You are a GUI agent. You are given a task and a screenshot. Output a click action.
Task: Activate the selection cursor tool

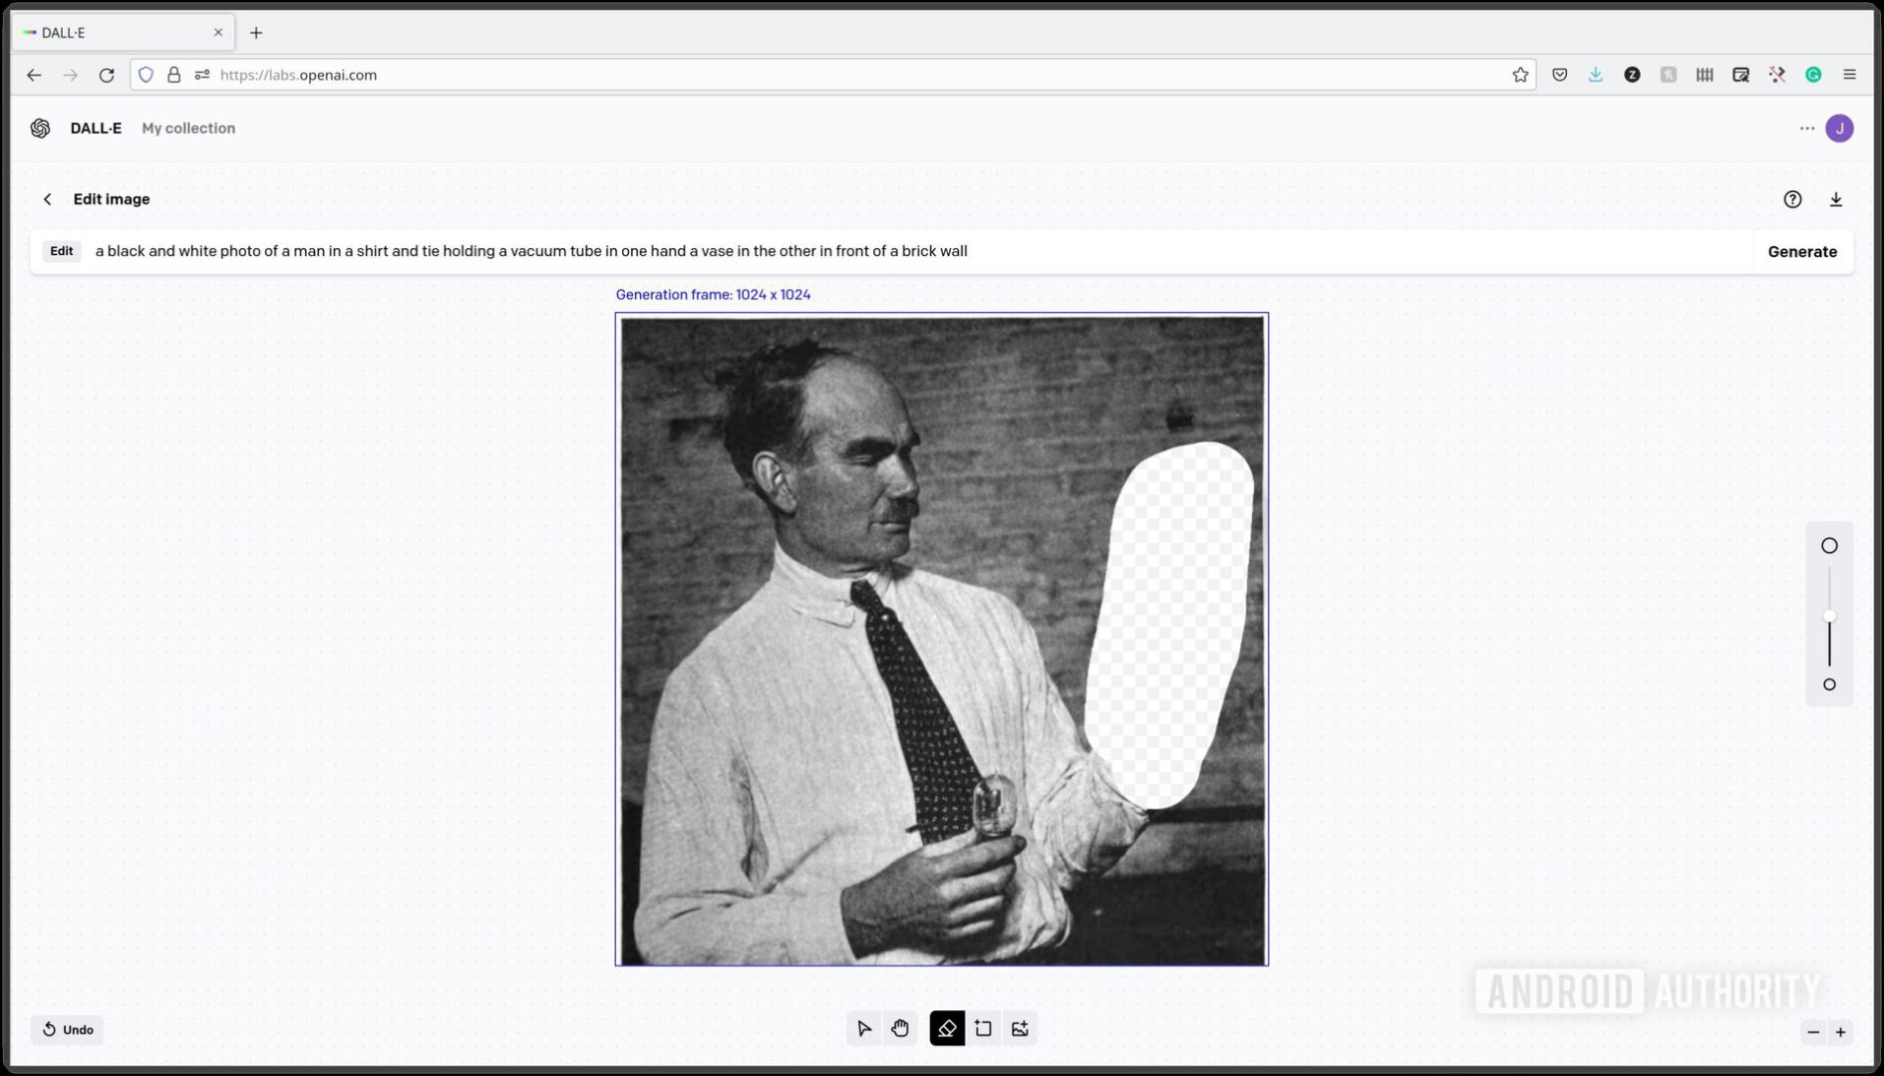(863, 1028)
